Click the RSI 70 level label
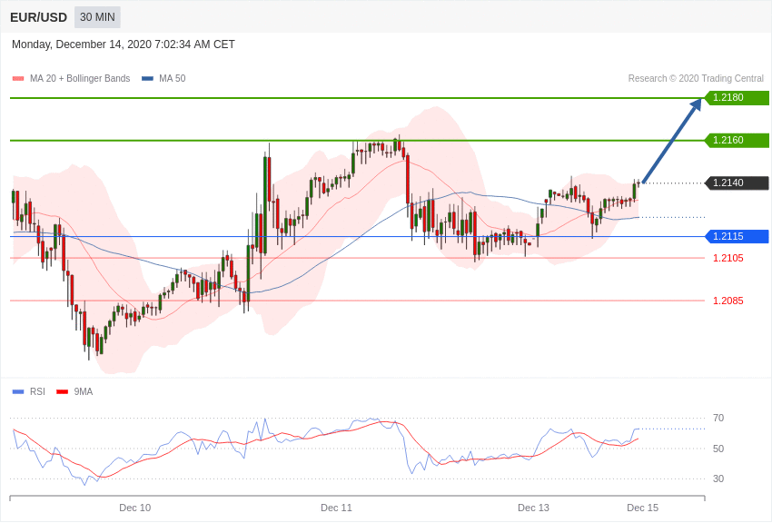The width and height of the screenshot is (772, 523). 718,419
